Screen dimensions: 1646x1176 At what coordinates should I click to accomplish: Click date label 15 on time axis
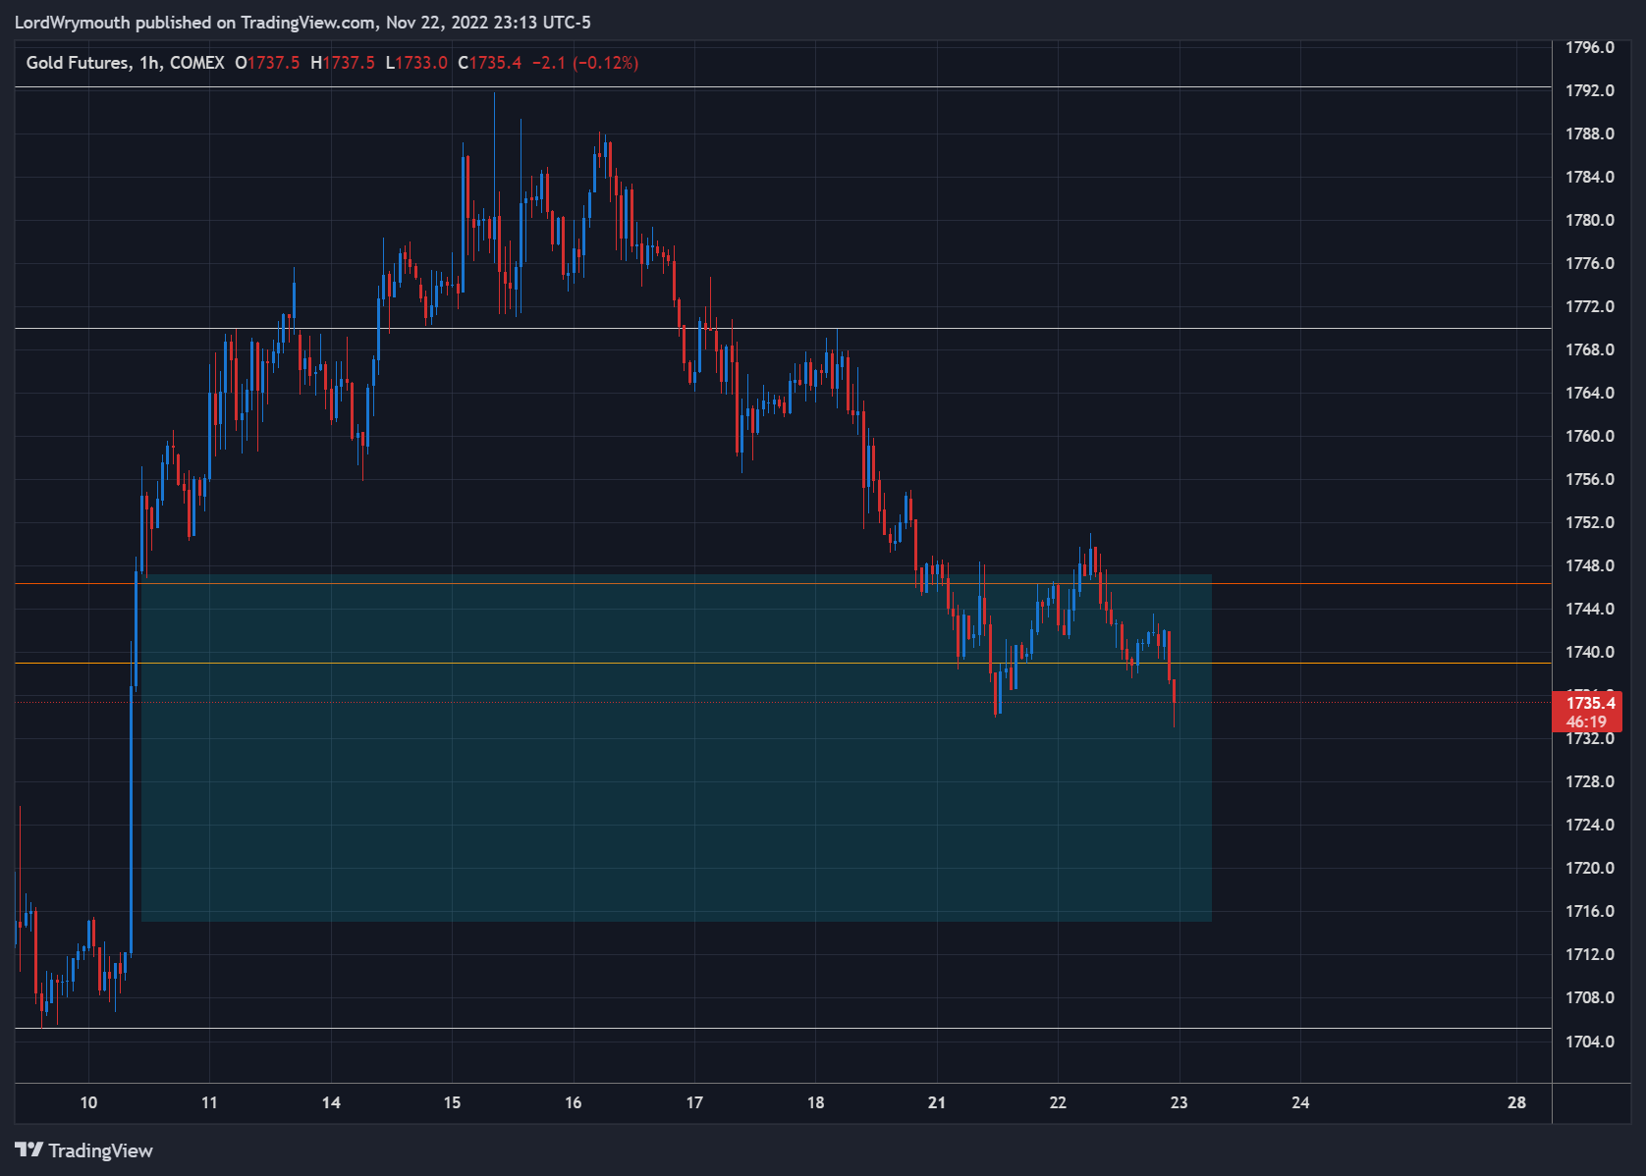click(452, 1102)
